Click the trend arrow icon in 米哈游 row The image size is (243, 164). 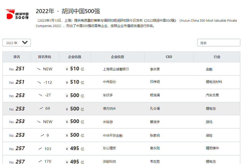(39, 122)
